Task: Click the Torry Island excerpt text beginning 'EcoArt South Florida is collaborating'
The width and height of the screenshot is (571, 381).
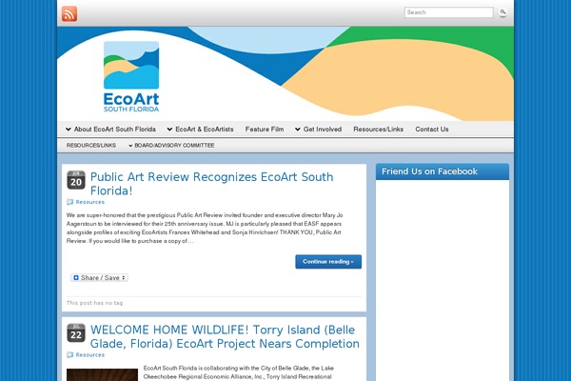Action: pos(239,372)
